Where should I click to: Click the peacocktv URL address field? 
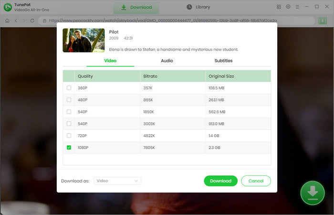pos(177,21)
